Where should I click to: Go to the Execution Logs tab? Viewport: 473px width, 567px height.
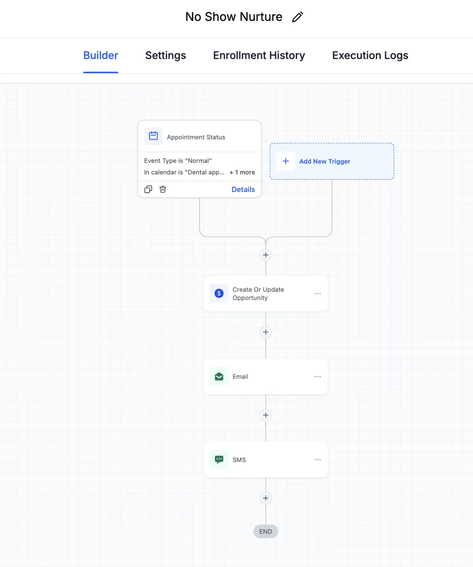(x=370, y=56)
